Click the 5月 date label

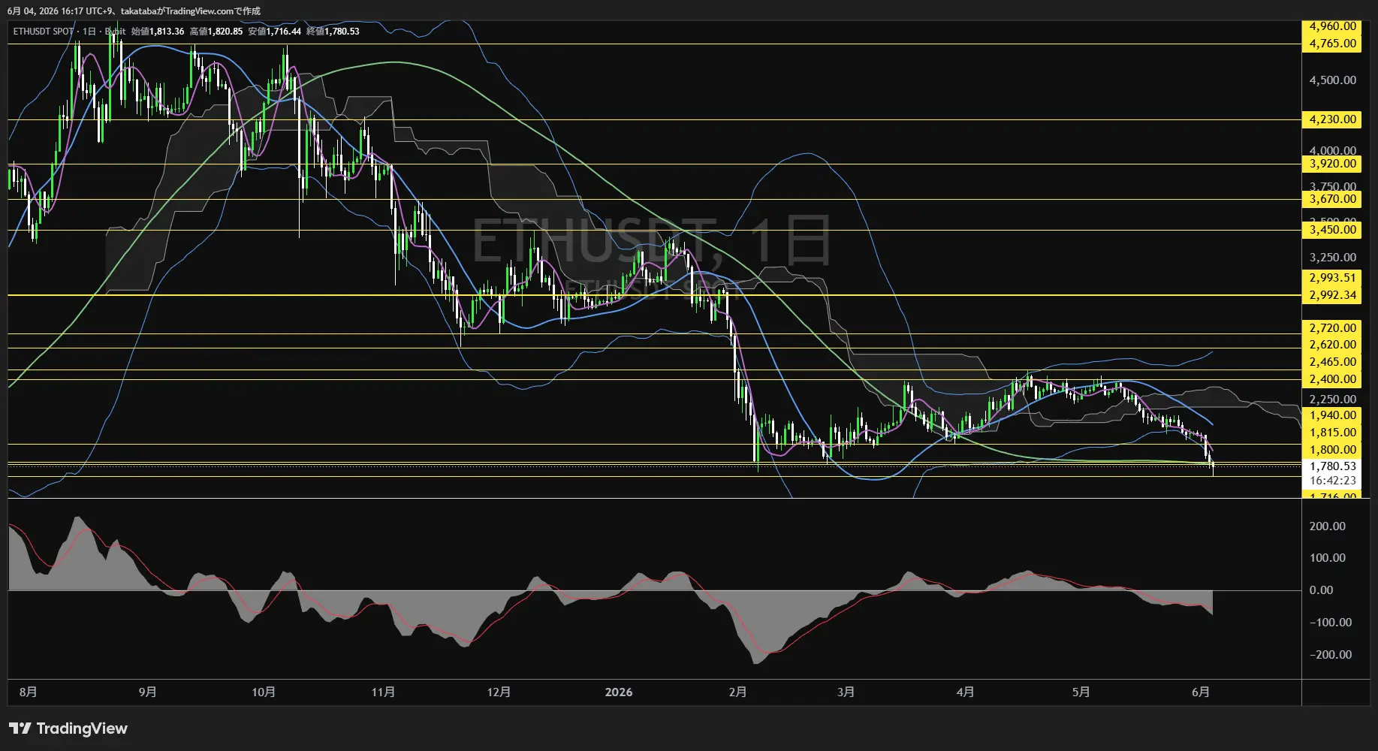tap(1081, 692)
